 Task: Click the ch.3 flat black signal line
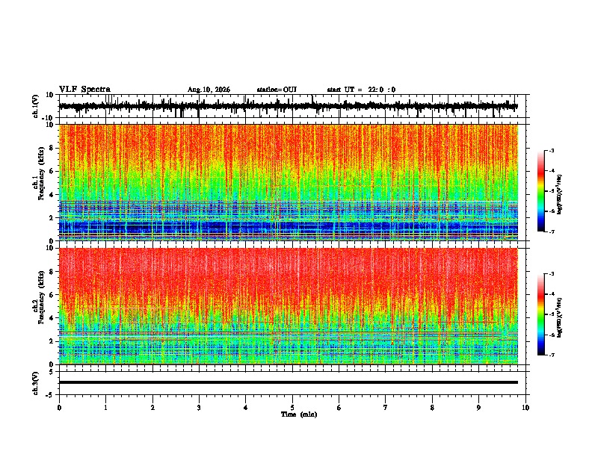[288, 382]
